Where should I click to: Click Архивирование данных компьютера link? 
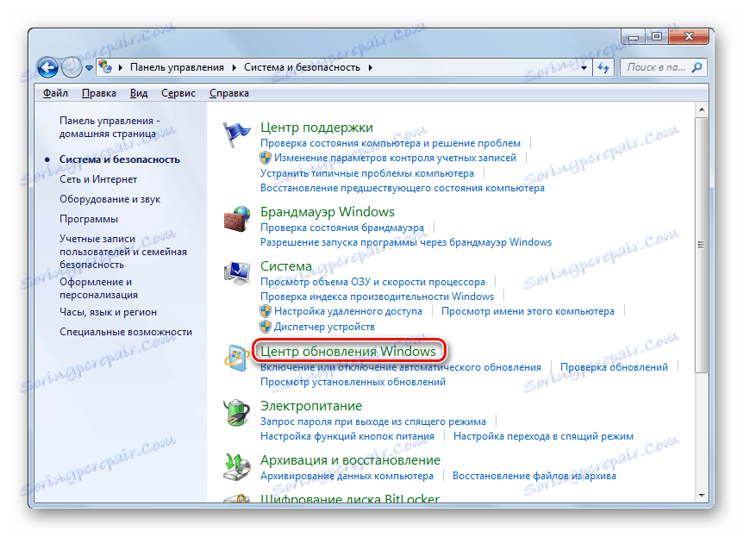pos(347,476)
